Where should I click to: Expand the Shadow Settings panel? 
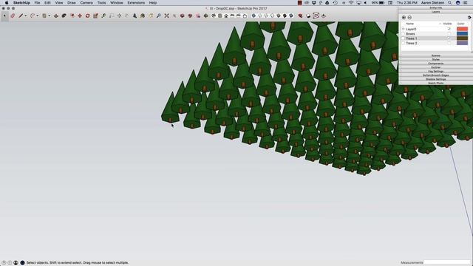pos(435,79)
